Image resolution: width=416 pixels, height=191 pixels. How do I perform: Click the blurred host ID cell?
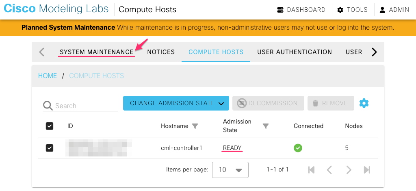pyautogui.click(x=98, y=148)
